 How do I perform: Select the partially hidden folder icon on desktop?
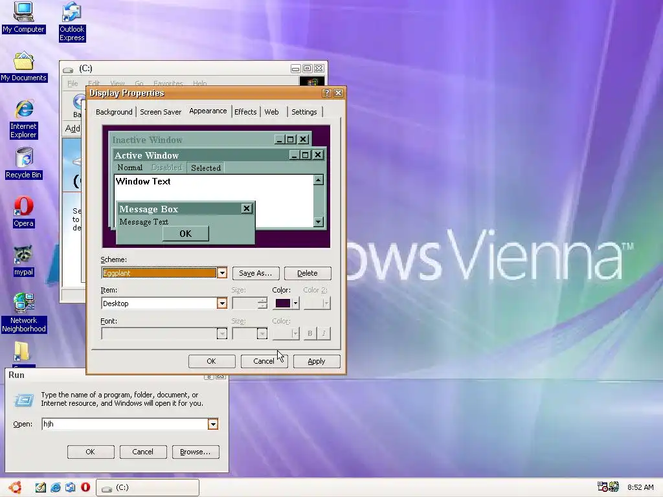click(x=21, y=353)
